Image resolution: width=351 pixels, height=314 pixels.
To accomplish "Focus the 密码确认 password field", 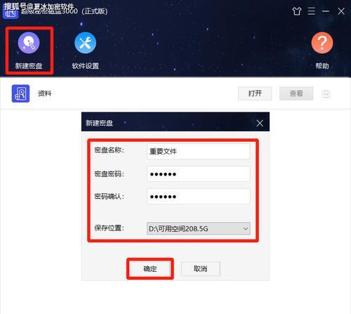I will [x=199, y=197].
